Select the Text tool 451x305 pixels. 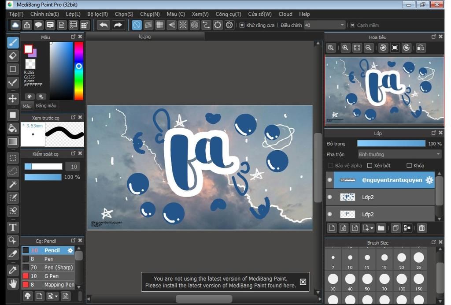point(13,227)
